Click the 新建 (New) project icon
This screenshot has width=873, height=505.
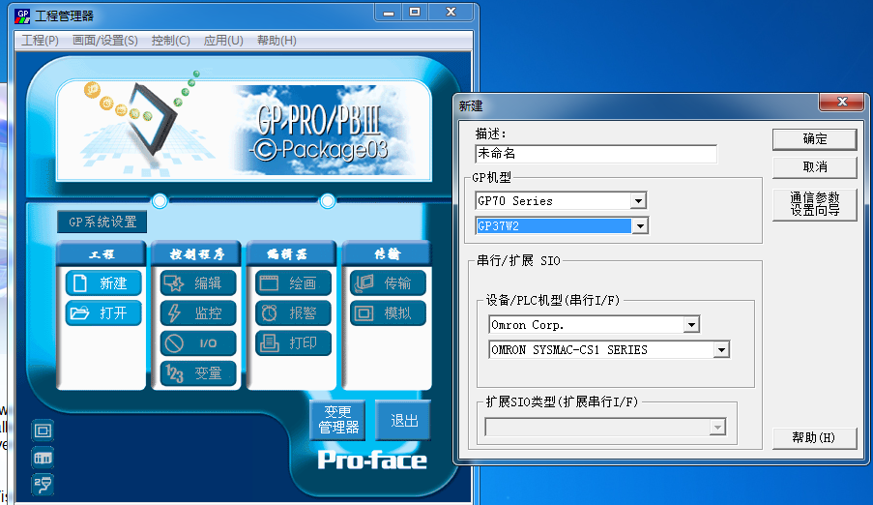[x=102, y=283]
